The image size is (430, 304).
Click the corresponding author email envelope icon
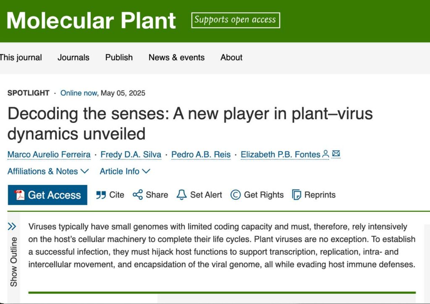click(x=336, y=154)
